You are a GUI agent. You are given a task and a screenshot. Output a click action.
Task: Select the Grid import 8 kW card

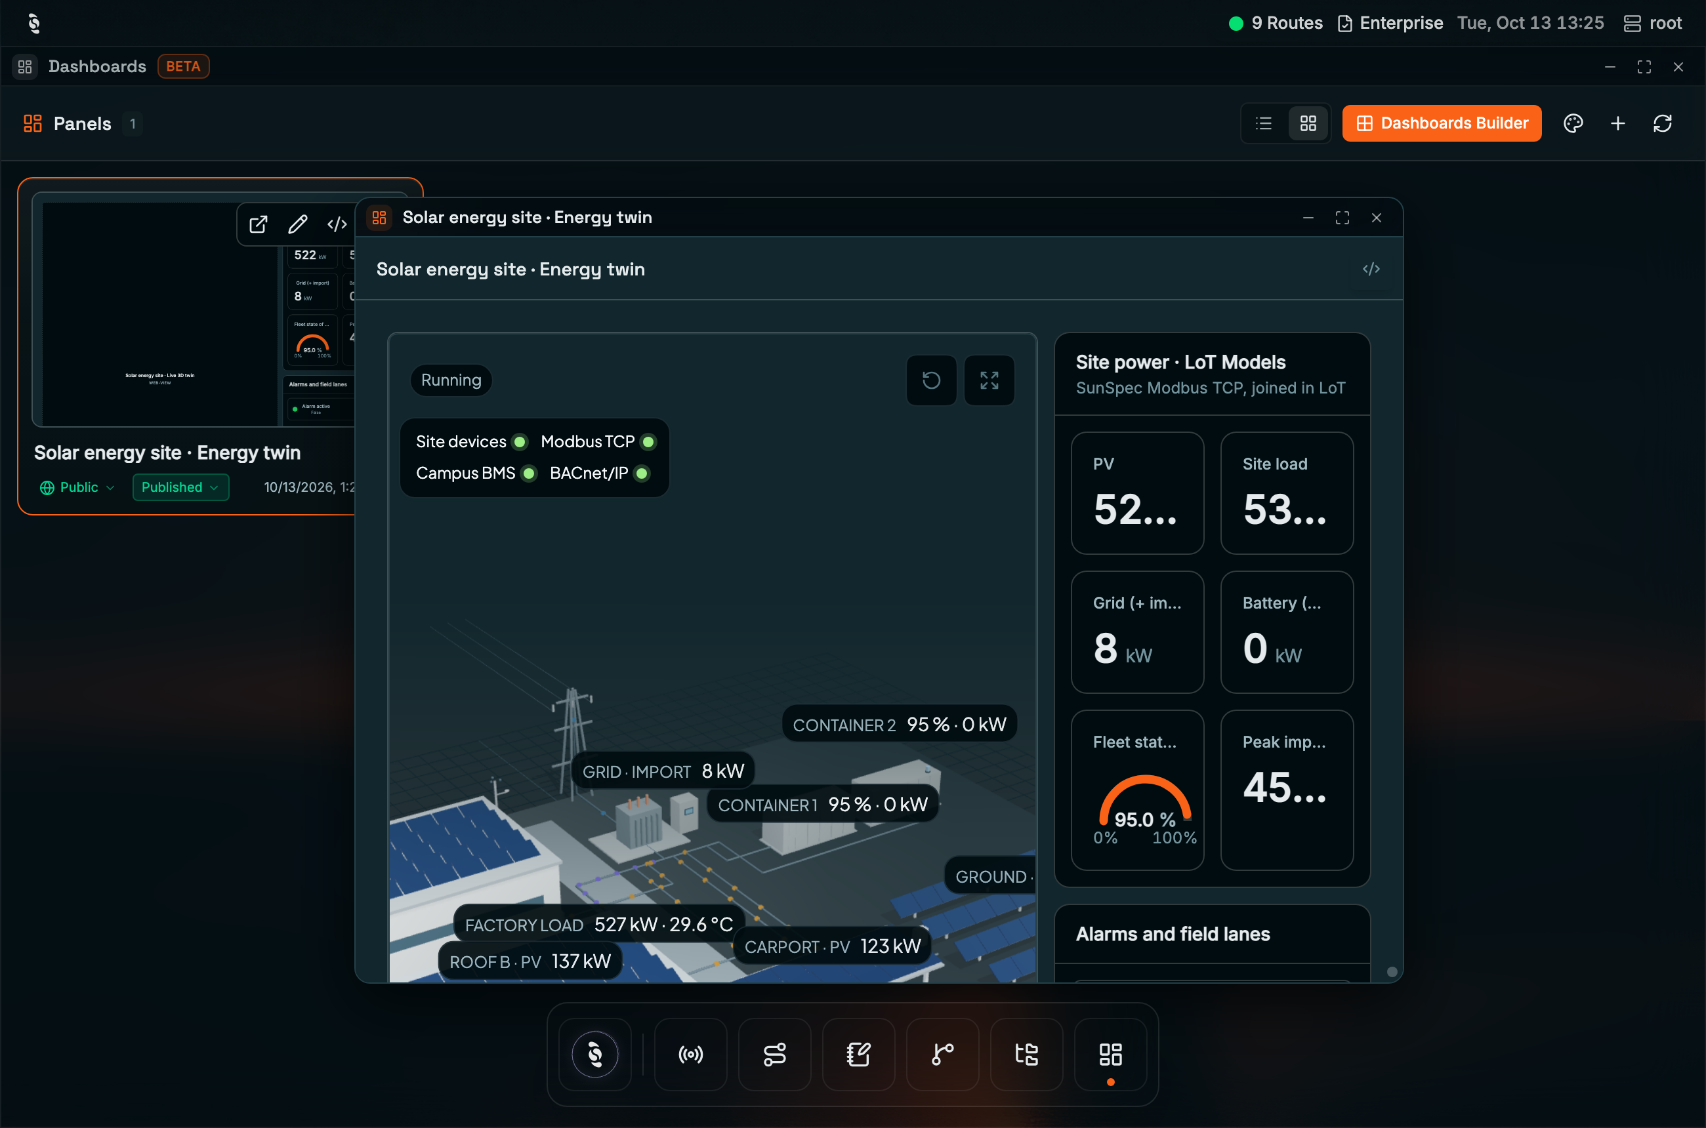click(x=1137, y=632)
